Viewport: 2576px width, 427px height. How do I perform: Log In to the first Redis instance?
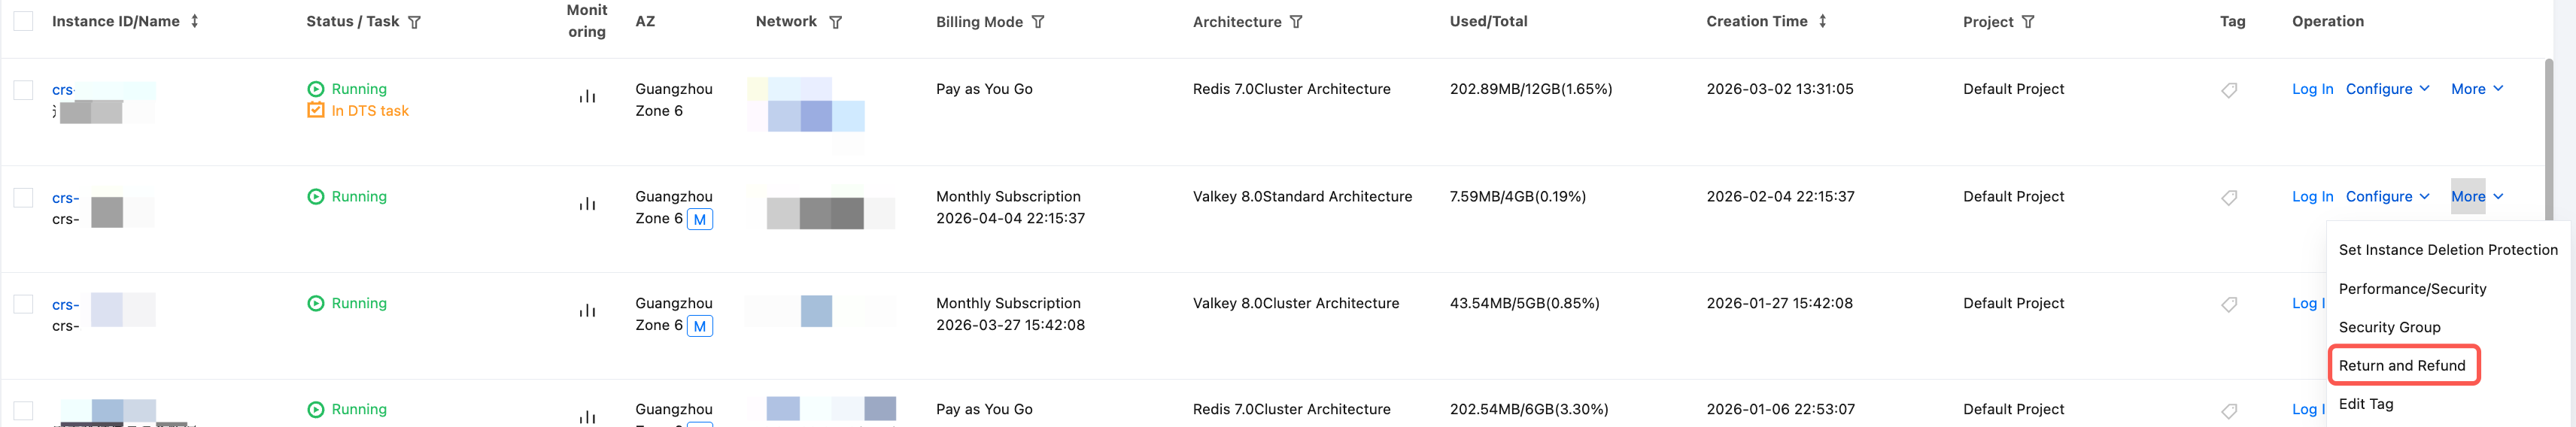pyautogui.click(x=2312, y=89)
